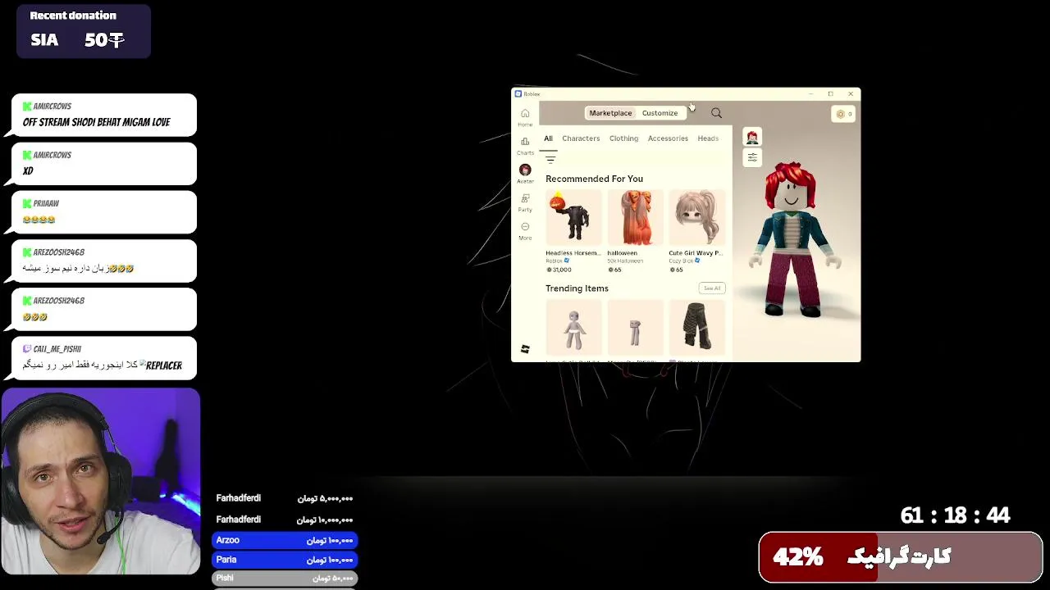
Task: Click the first Farhadferdi donation row
Action: (285, 498)
